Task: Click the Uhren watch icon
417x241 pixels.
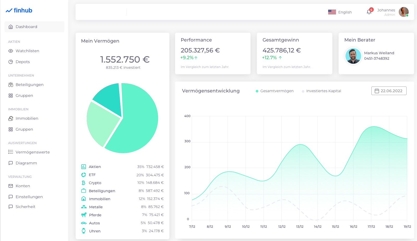Action: pyautogui.click(x=84, y=231)
